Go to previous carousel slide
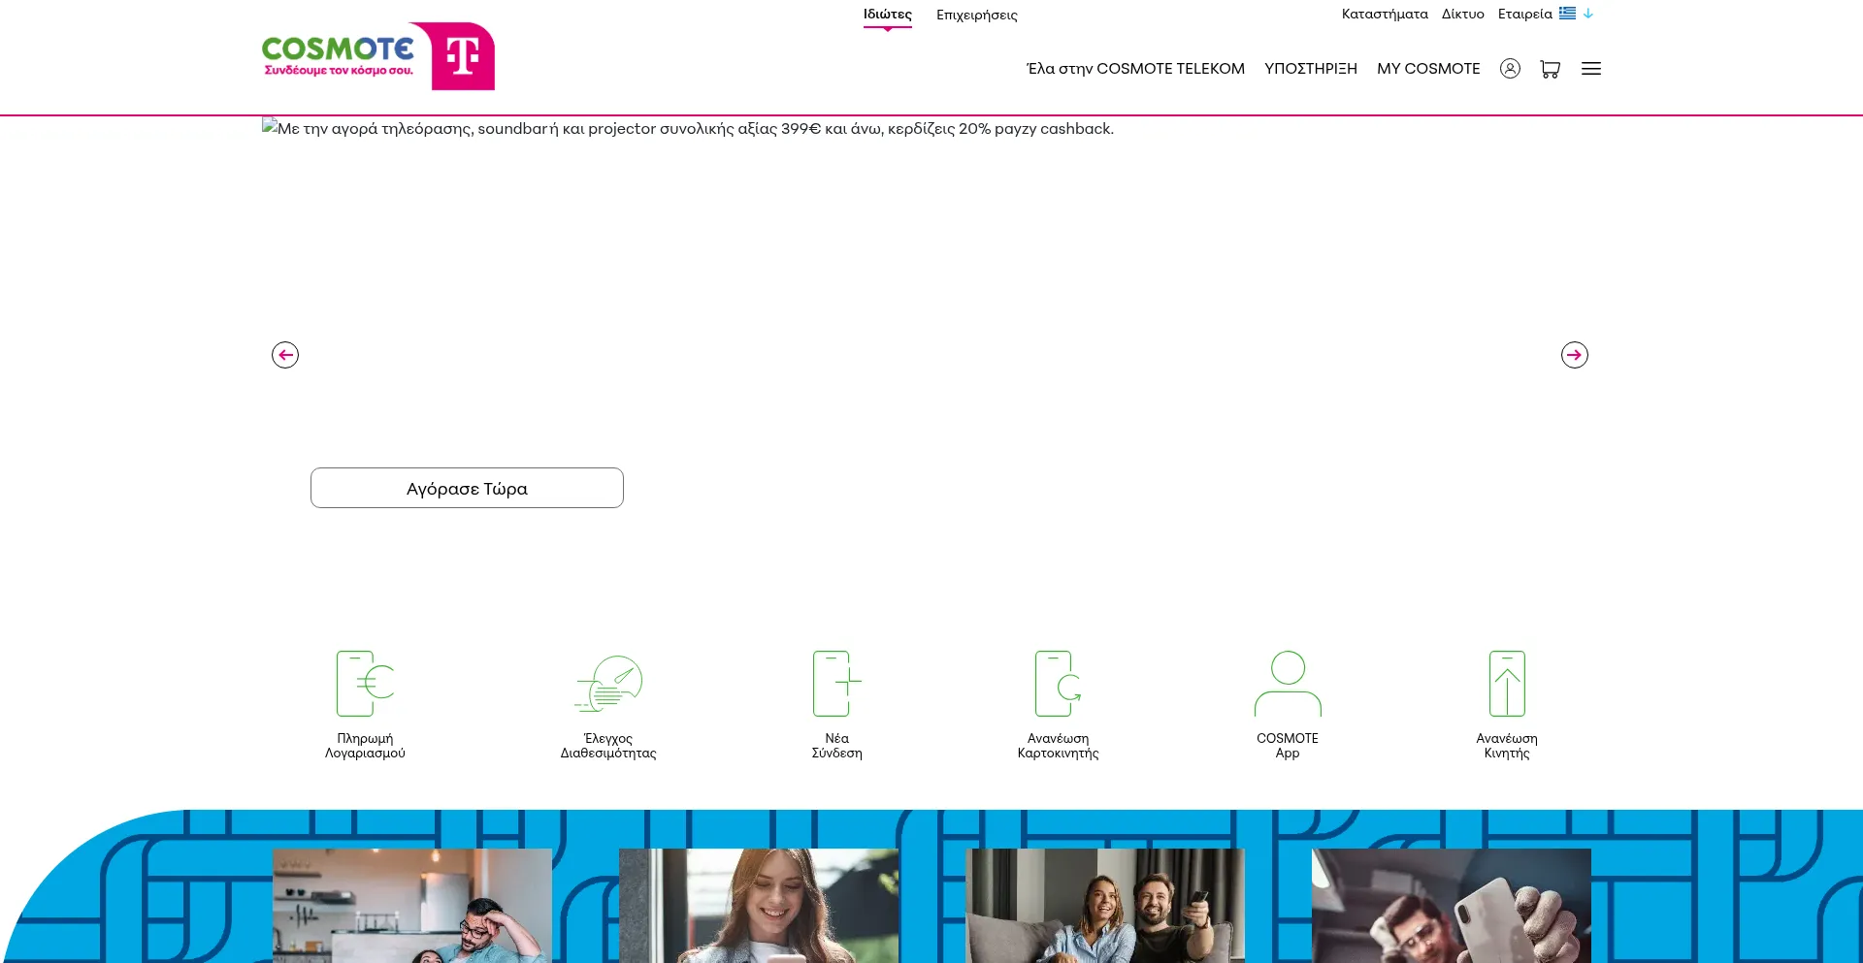 click(285, 355)
